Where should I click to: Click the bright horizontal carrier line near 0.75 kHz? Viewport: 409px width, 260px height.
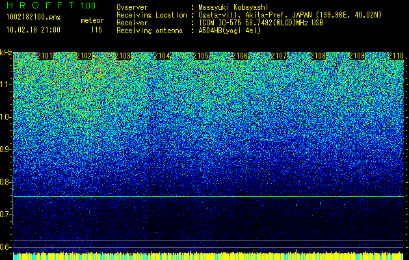(208, 197)
